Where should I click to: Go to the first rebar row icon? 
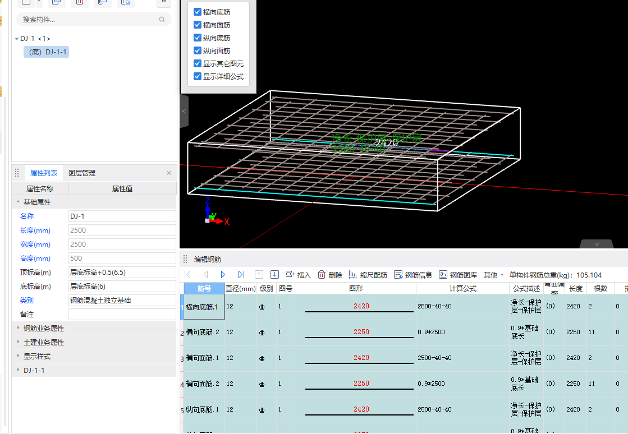(x=187, y=274)
